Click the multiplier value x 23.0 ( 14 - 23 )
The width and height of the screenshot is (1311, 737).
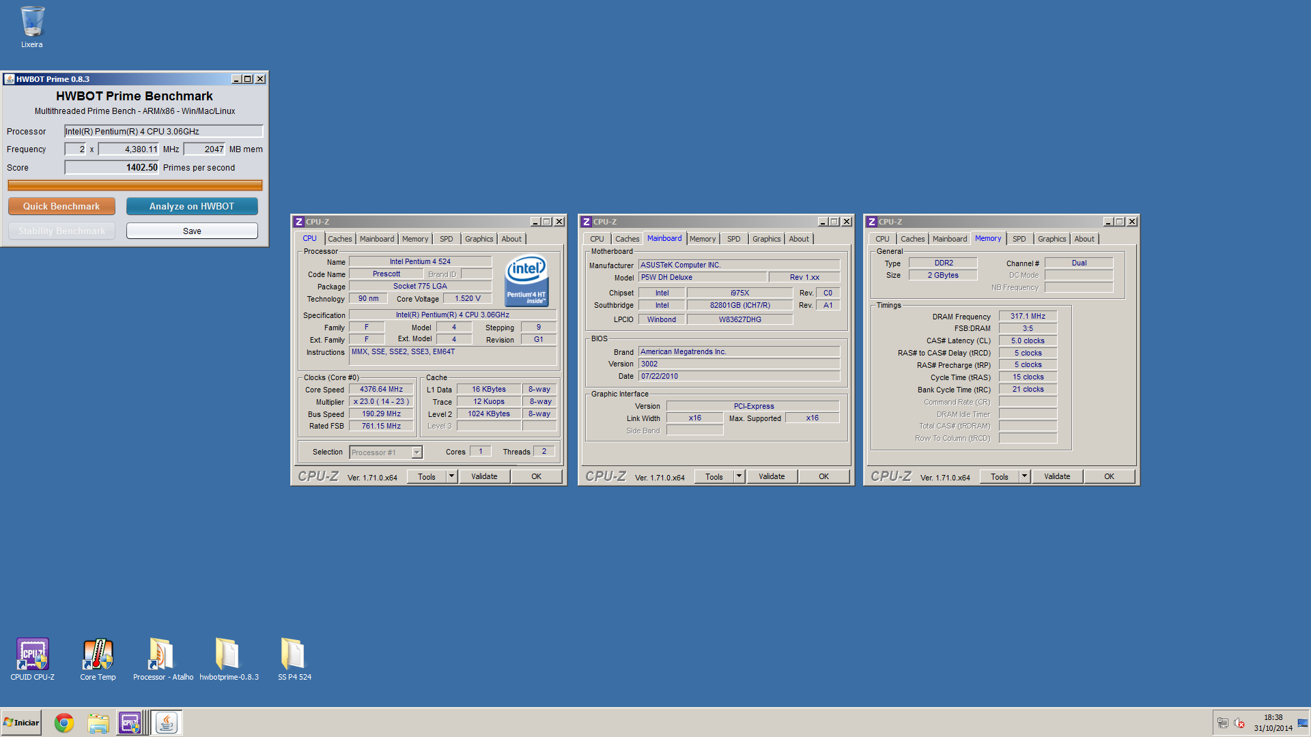(x=381, y=401)
